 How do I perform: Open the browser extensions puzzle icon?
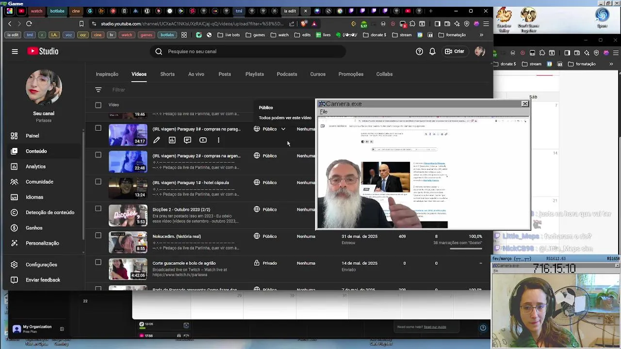pos(412,23)
